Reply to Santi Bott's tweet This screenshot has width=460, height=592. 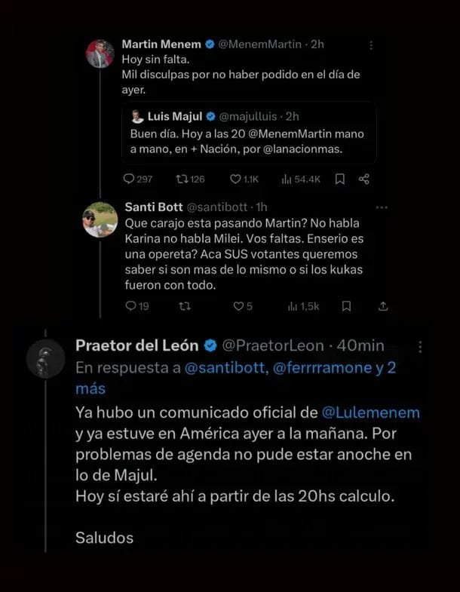click(x=129, y=305)
